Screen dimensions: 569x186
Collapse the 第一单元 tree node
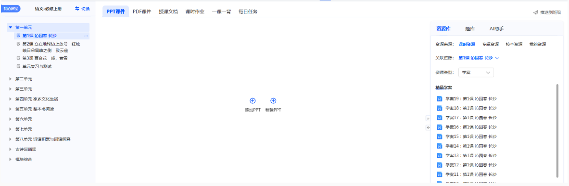point(11,27)
